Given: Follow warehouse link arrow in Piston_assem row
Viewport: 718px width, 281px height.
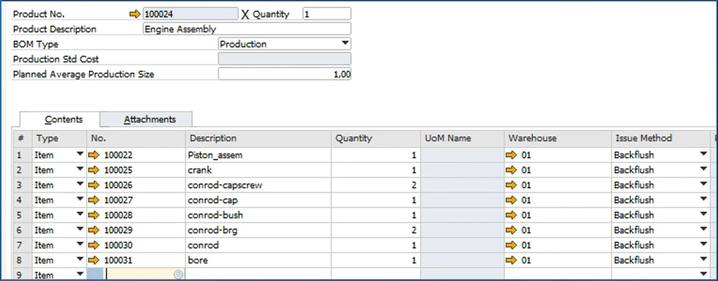Looking at the screenshot, I should tap(511, 155).
